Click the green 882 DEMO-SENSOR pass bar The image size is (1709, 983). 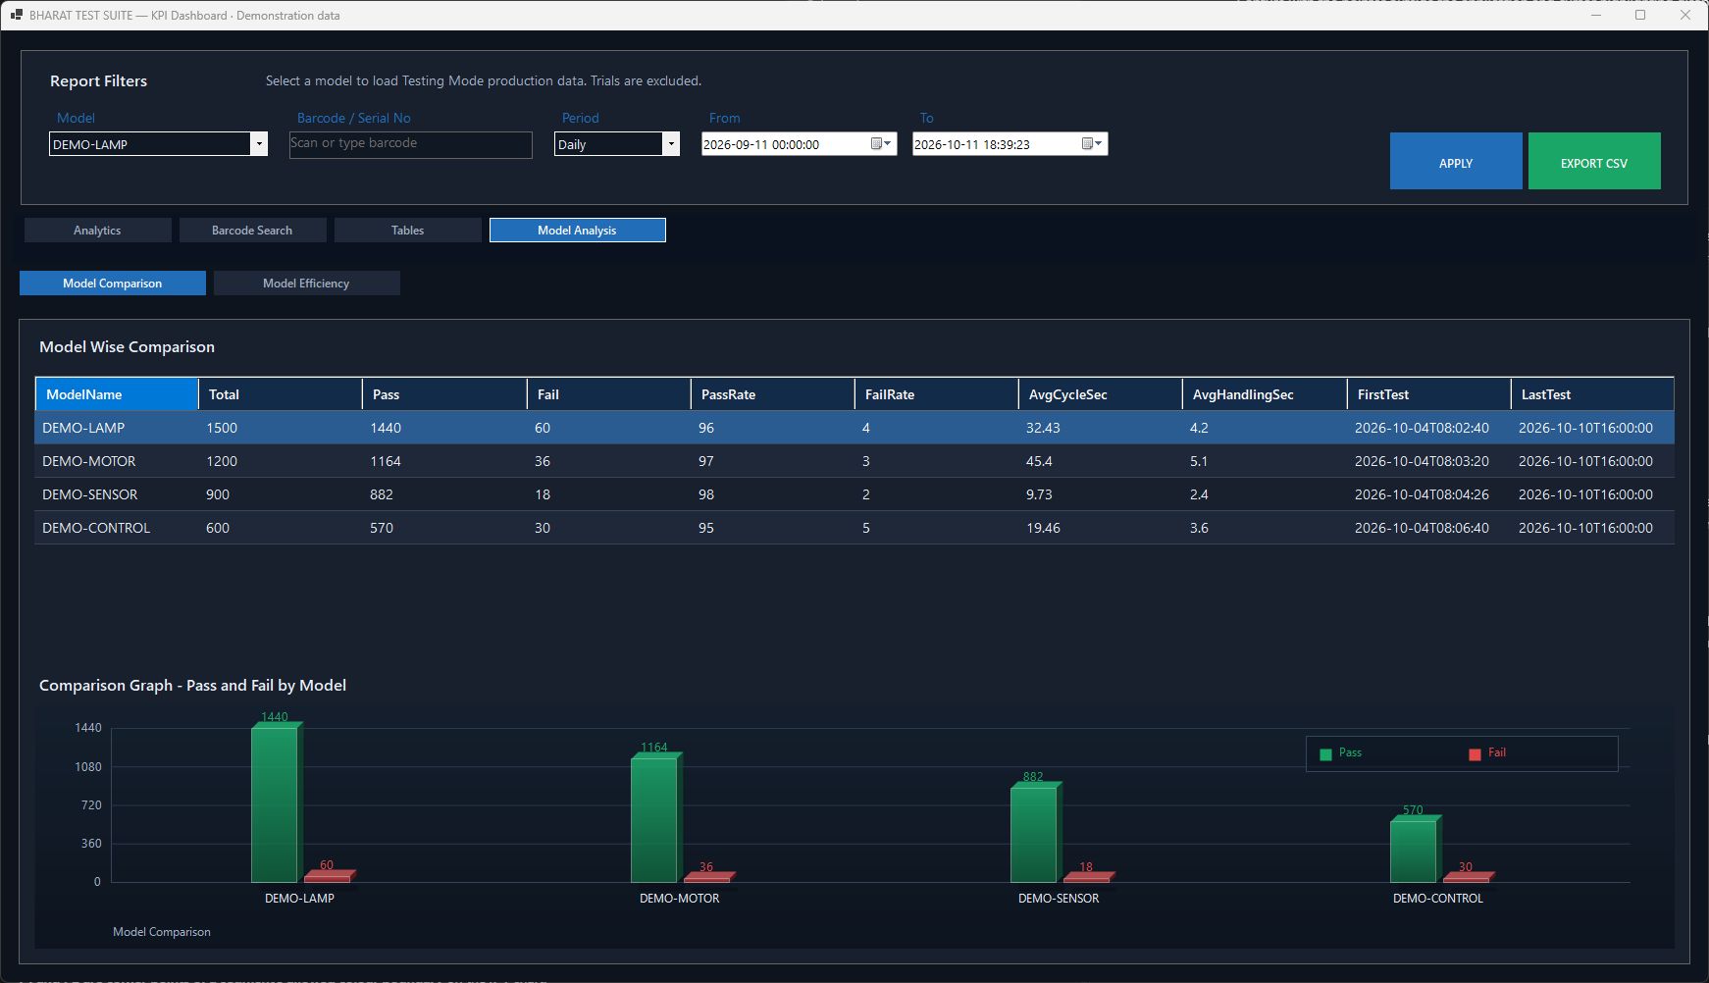1035,833
